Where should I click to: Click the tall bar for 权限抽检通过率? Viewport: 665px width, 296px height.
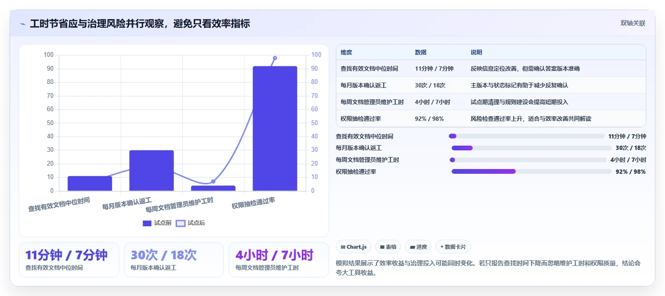[275, 128]
